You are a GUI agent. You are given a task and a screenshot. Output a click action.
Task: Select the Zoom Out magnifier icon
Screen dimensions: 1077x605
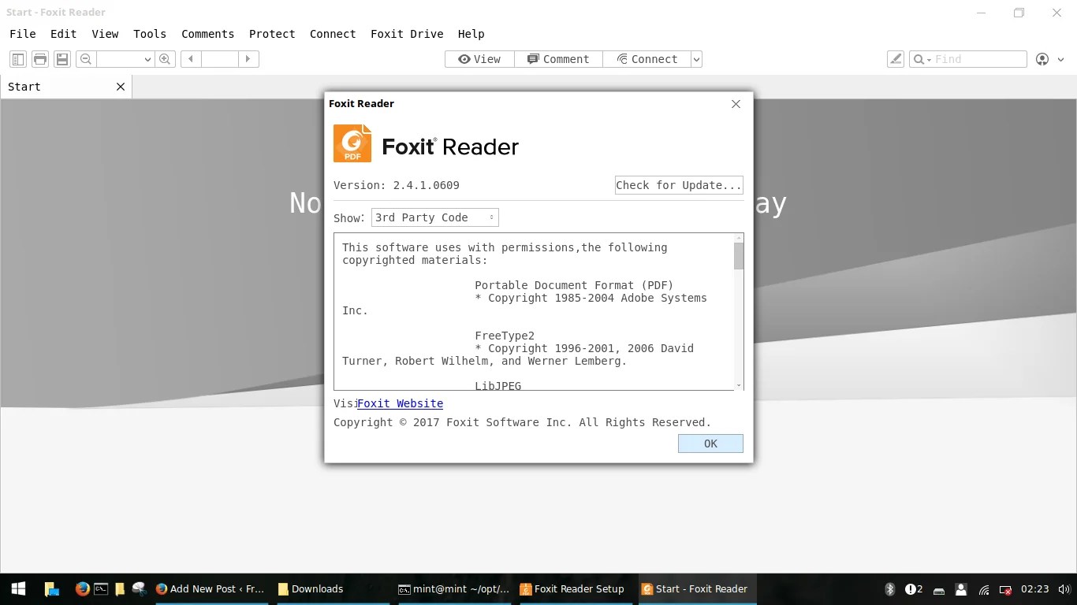click(x=85, y=59)
